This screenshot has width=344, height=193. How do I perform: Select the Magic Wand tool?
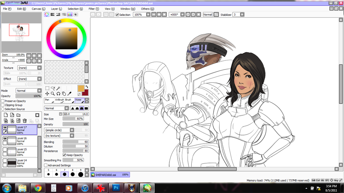point(58,88)
